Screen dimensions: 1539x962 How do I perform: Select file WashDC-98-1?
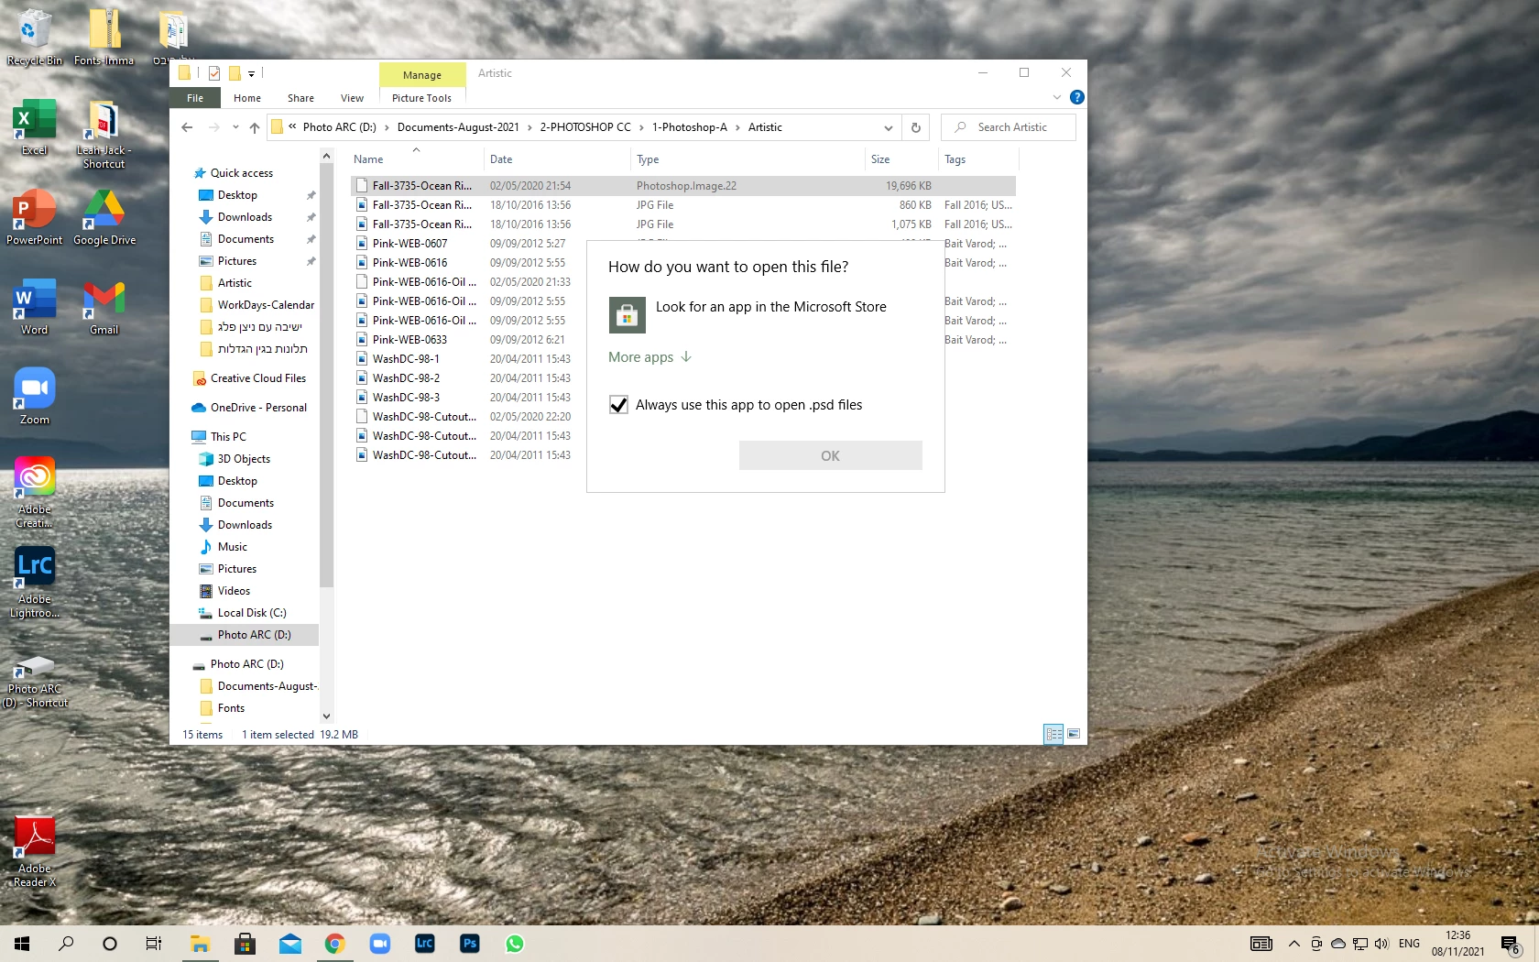point(406,359)
